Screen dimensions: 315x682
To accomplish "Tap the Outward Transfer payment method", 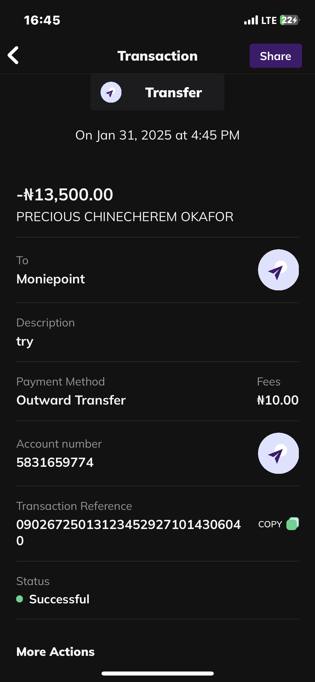I will coord(71,400).
